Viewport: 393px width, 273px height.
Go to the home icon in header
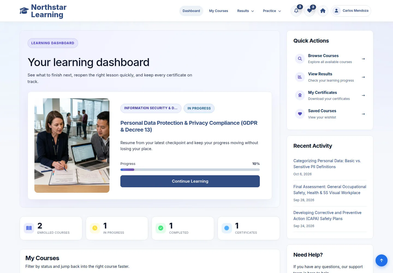click(x=323, y=11)
